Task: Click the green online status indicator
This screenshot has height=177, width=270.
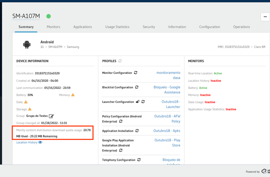Action: click(49, 16)
